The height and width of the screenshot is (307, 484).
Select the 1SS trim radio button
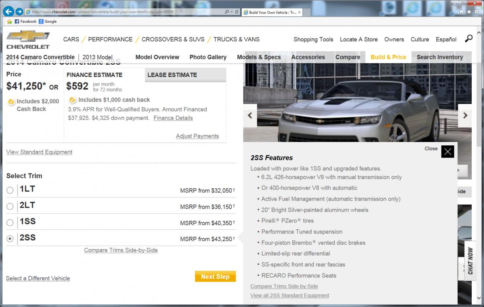pos(10,223)
